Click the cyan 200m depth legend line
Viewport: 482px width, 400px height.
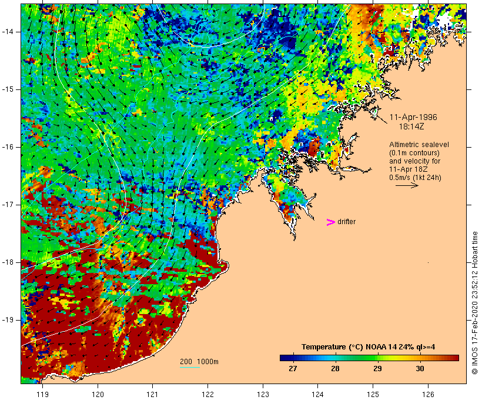(190, 367)
